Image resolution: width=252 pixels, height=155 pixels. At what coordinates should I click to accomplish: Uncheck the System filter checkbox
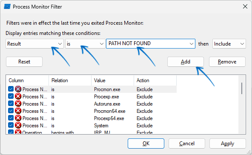pos(11,125)
